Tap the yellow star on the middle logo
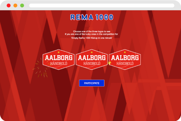The height and width of the screenshot is (121, 181). [x=92, y=52]
